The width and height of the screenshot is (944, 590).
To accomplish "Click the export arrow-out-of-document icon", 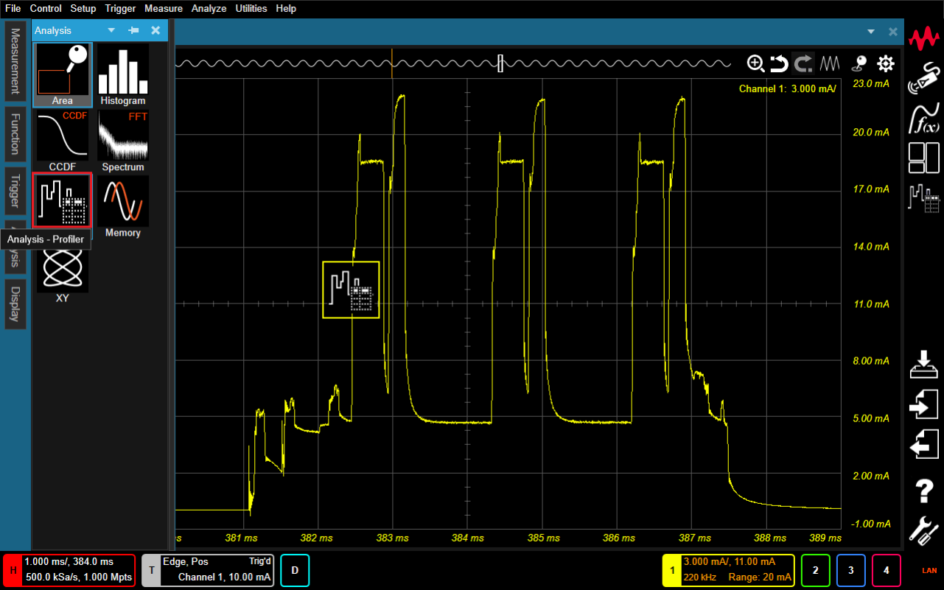I will point(924,446).
